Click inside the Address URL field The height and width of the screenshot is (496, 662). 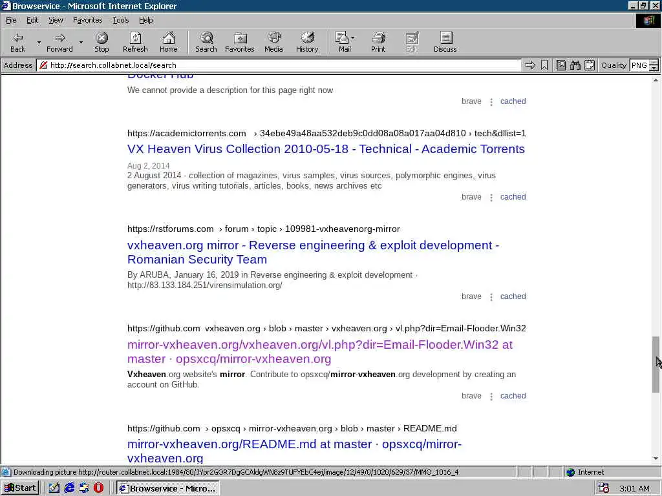pyautogui.click(x=279, y=65)
